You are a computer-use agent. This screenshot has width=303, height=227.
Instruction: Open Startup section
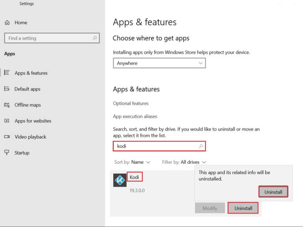coord(22,153)
